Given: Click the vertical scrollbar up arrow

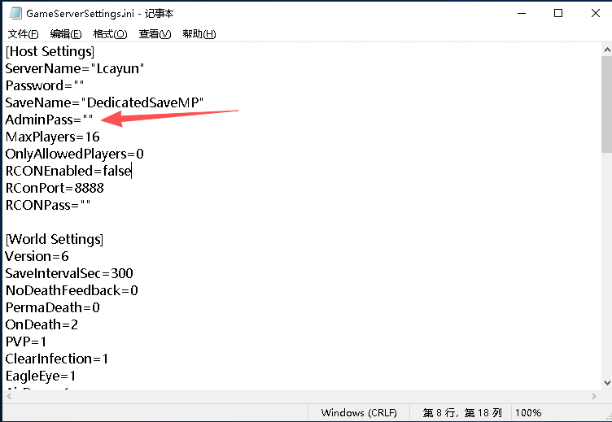Looking at the screenshot, I should click(x=606, y=50).
